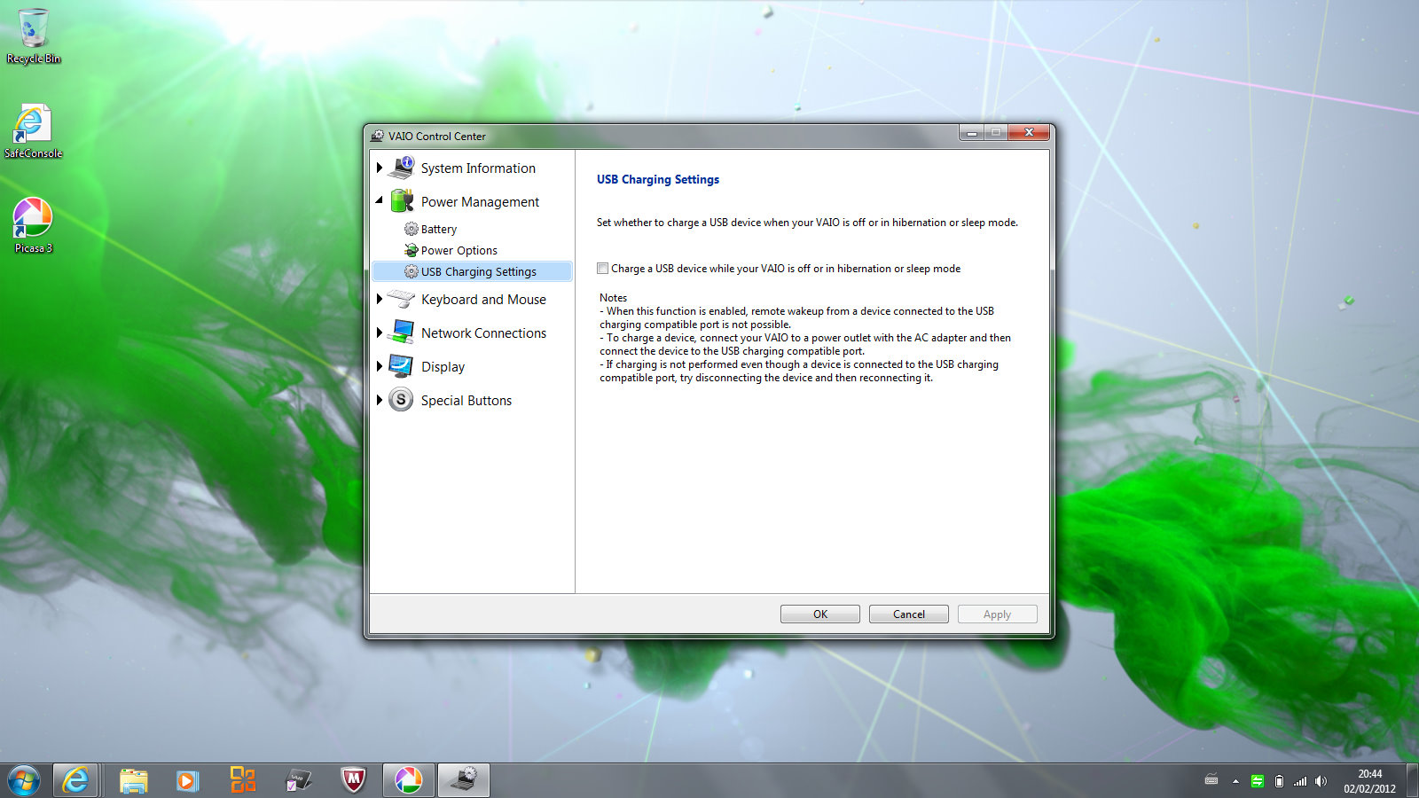Open the Battery settings page
The width and height of the screenshot is (1419, 798).
click(x=439, y=229)
